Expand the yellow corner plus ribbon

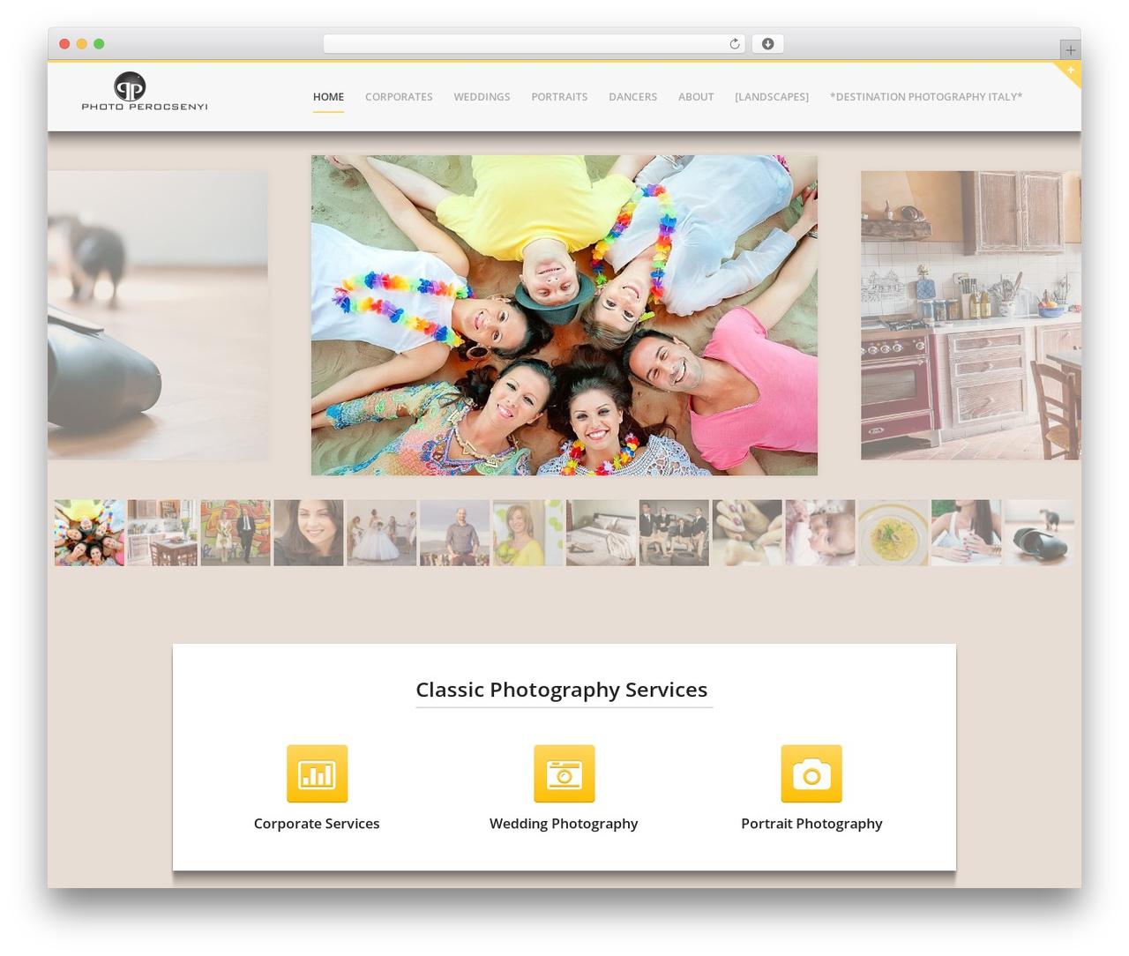point(1070,71)
